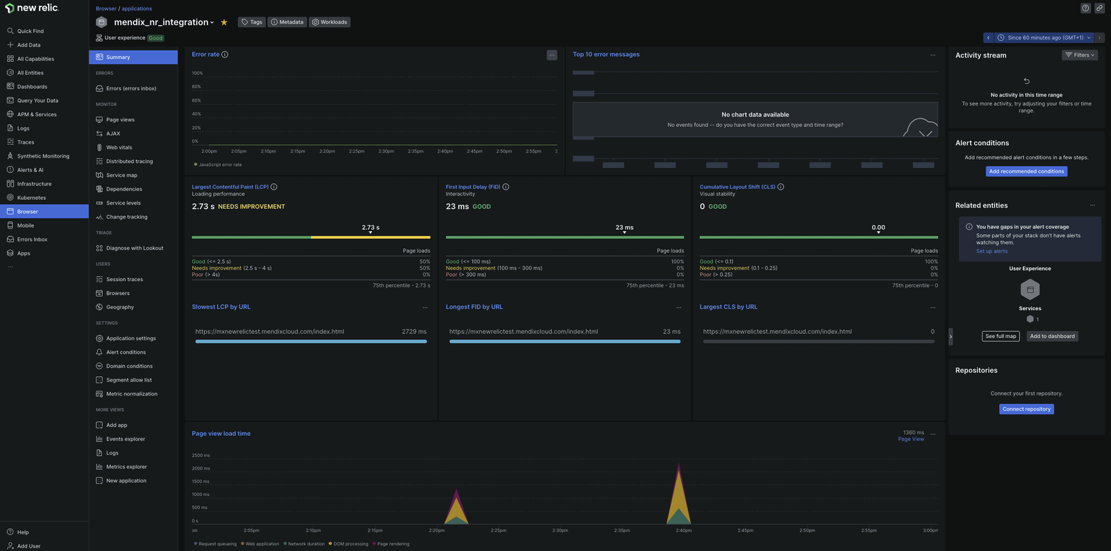Click the favorite star next to app name

coord(224,22)
